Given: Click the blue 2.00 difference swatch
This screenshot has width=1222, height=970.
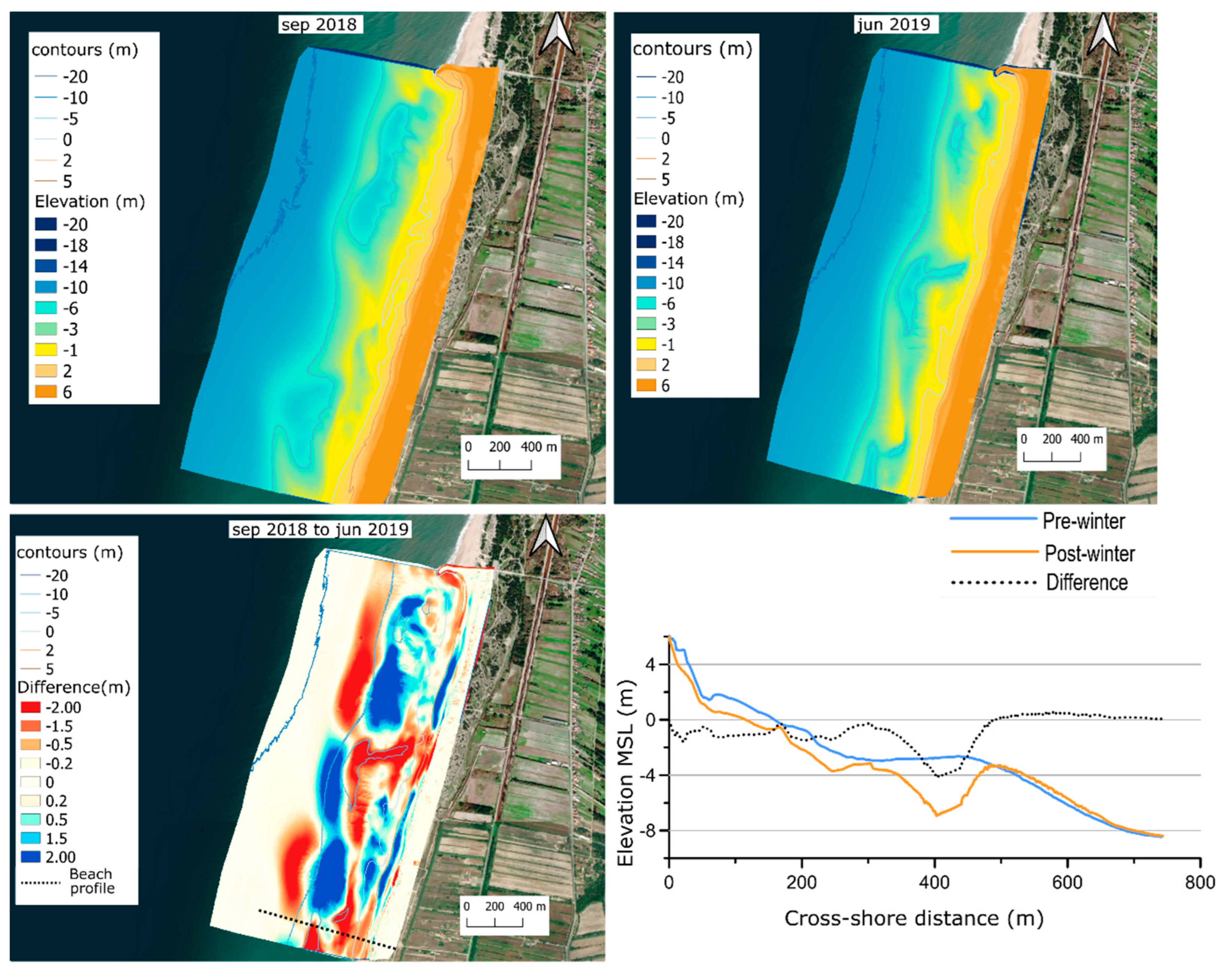Looking at the screenshot, I should [x=31, y=857].
